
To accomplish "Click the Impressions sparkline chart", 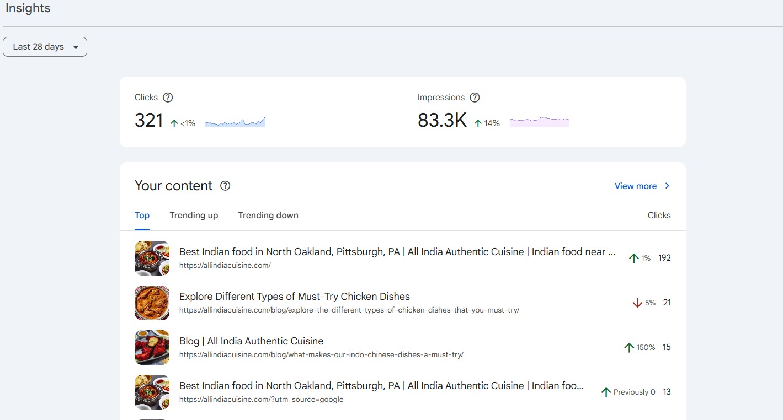I will pyautogui.click(x=539, y=122).
